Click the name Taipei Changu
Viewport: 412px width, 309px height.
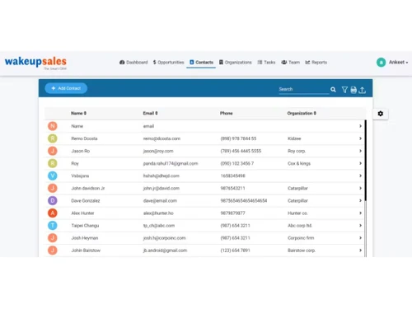click(85, 226)
